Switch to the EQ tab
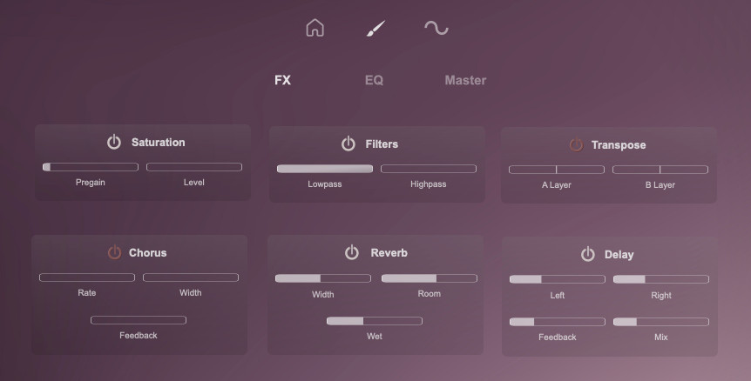 (x=374, y=80)
